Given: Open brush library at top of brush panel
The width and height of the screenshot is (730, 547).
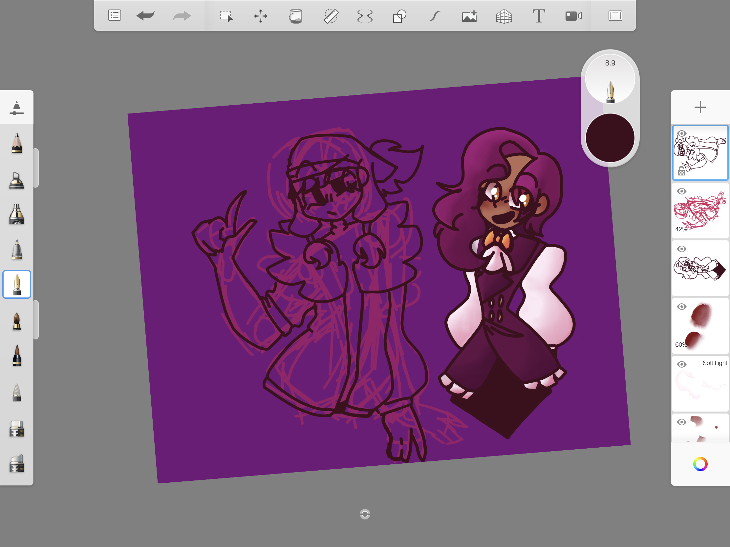Looking at the screenshot, I should 16,108.
